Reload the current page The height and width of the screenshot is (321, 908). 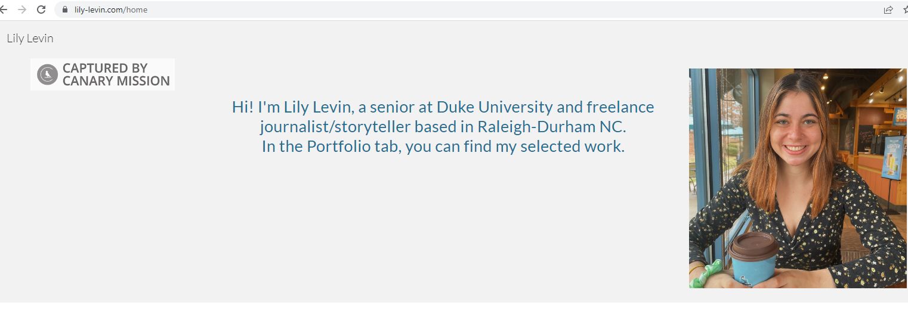point(41,10)
